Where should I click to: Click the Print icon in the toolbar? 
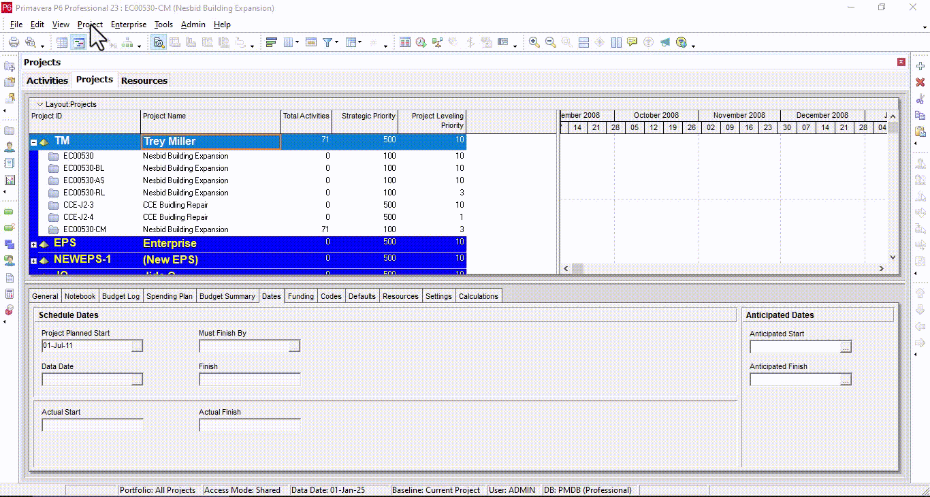tap(14, 42)
